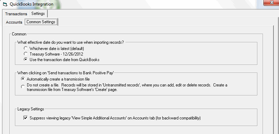
Task: Switch to the Transactions tab
Action: tap(16, 14)
